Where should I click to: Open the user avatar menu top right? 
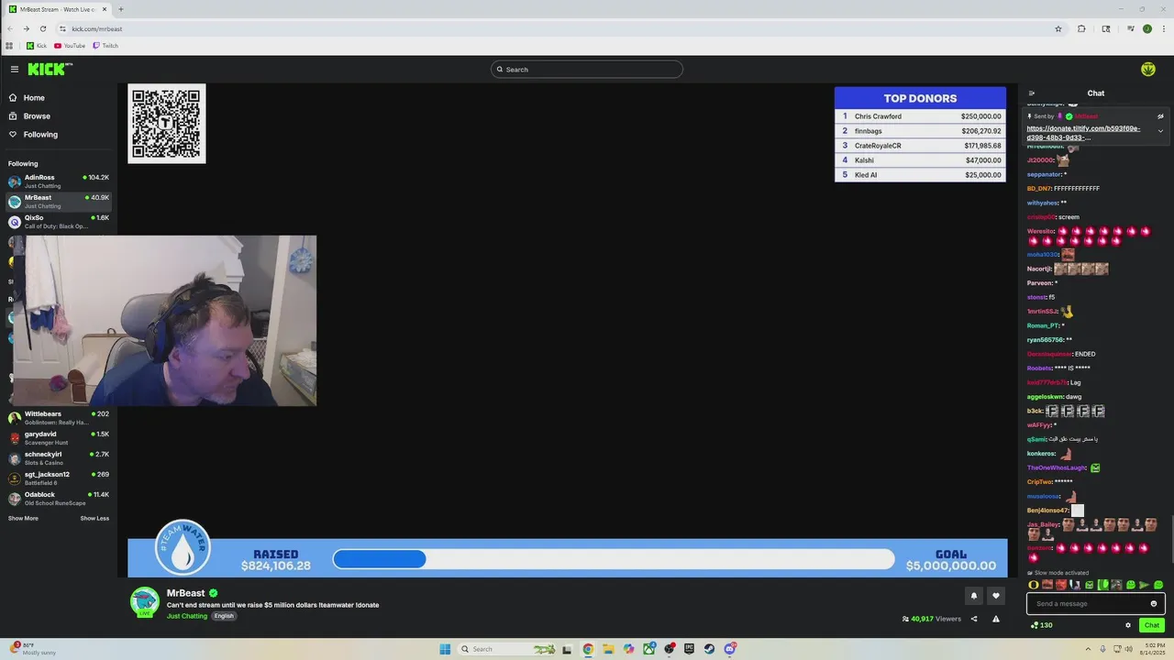pos(1147,69)
